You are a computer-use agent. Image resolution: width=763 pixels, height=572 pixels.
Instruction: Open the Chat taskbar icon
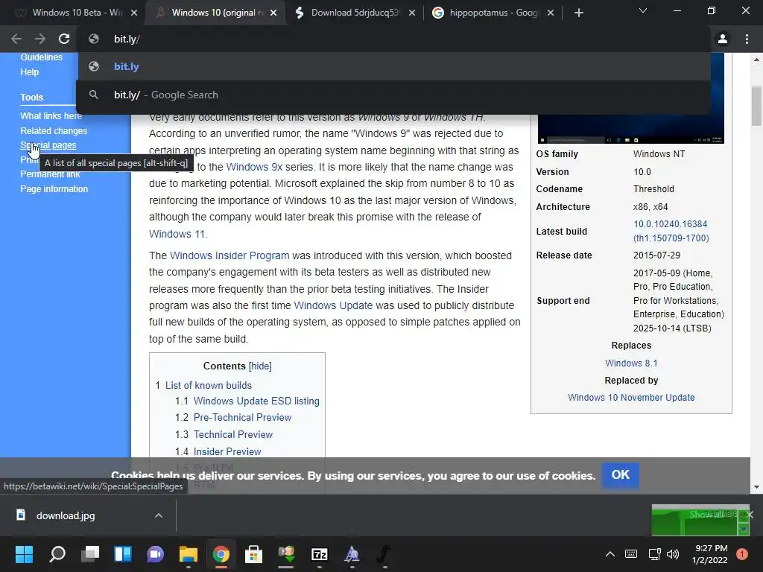click(x=155, y=554)
